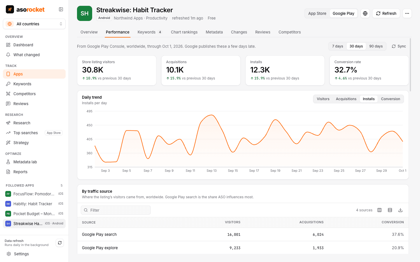The width and height of the screenshot is (420, 262).
Task: Select the 90 days range
Action: pyautogui.click(x=376, y=46)
